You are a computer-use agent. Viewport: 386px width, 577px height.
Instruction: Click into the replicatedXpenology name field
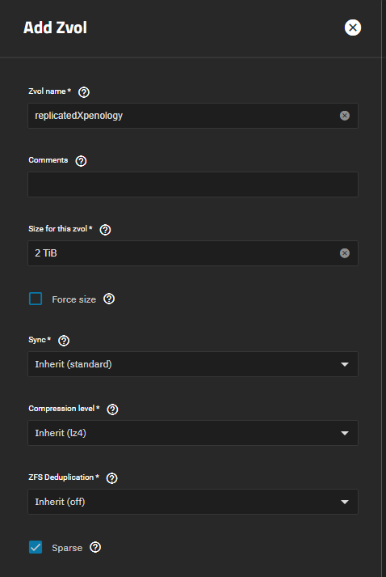click(183, 116)
